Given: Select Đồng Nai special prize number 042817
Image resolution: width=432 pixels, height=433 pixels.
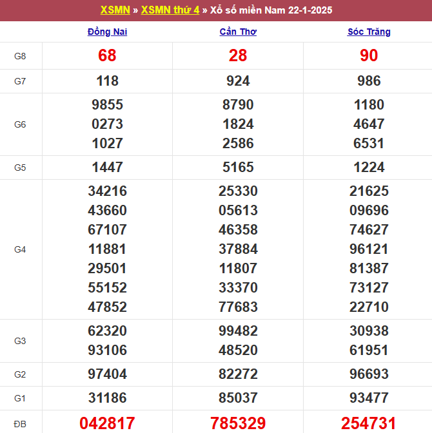Looking at the screenshot, I should tap(107, 423).
